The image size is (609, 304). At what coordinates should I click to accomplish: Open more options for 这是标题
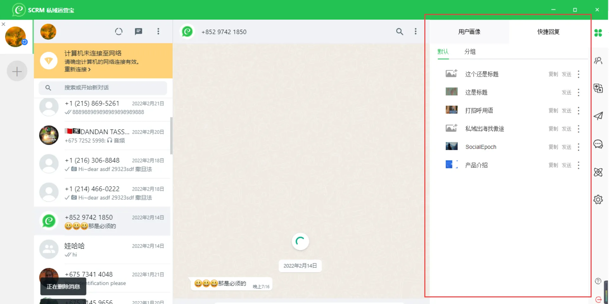point(579,92)
